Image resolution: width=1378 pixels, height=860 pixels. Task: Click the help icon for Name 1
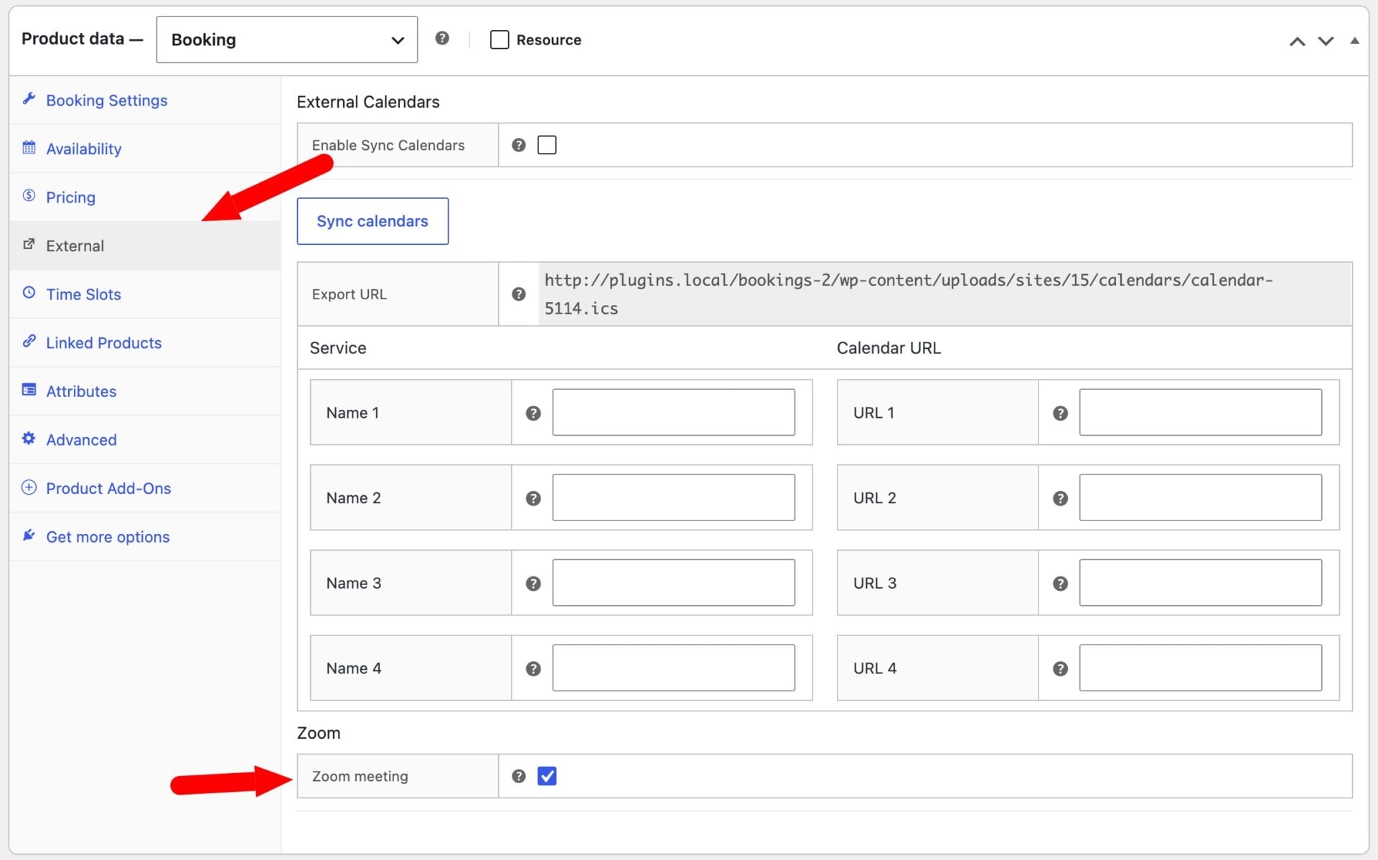533,413
